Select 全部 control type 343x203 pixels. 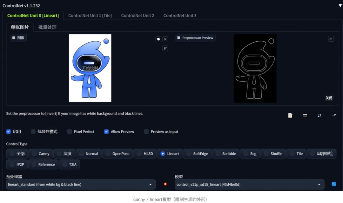tap(17, 154)
